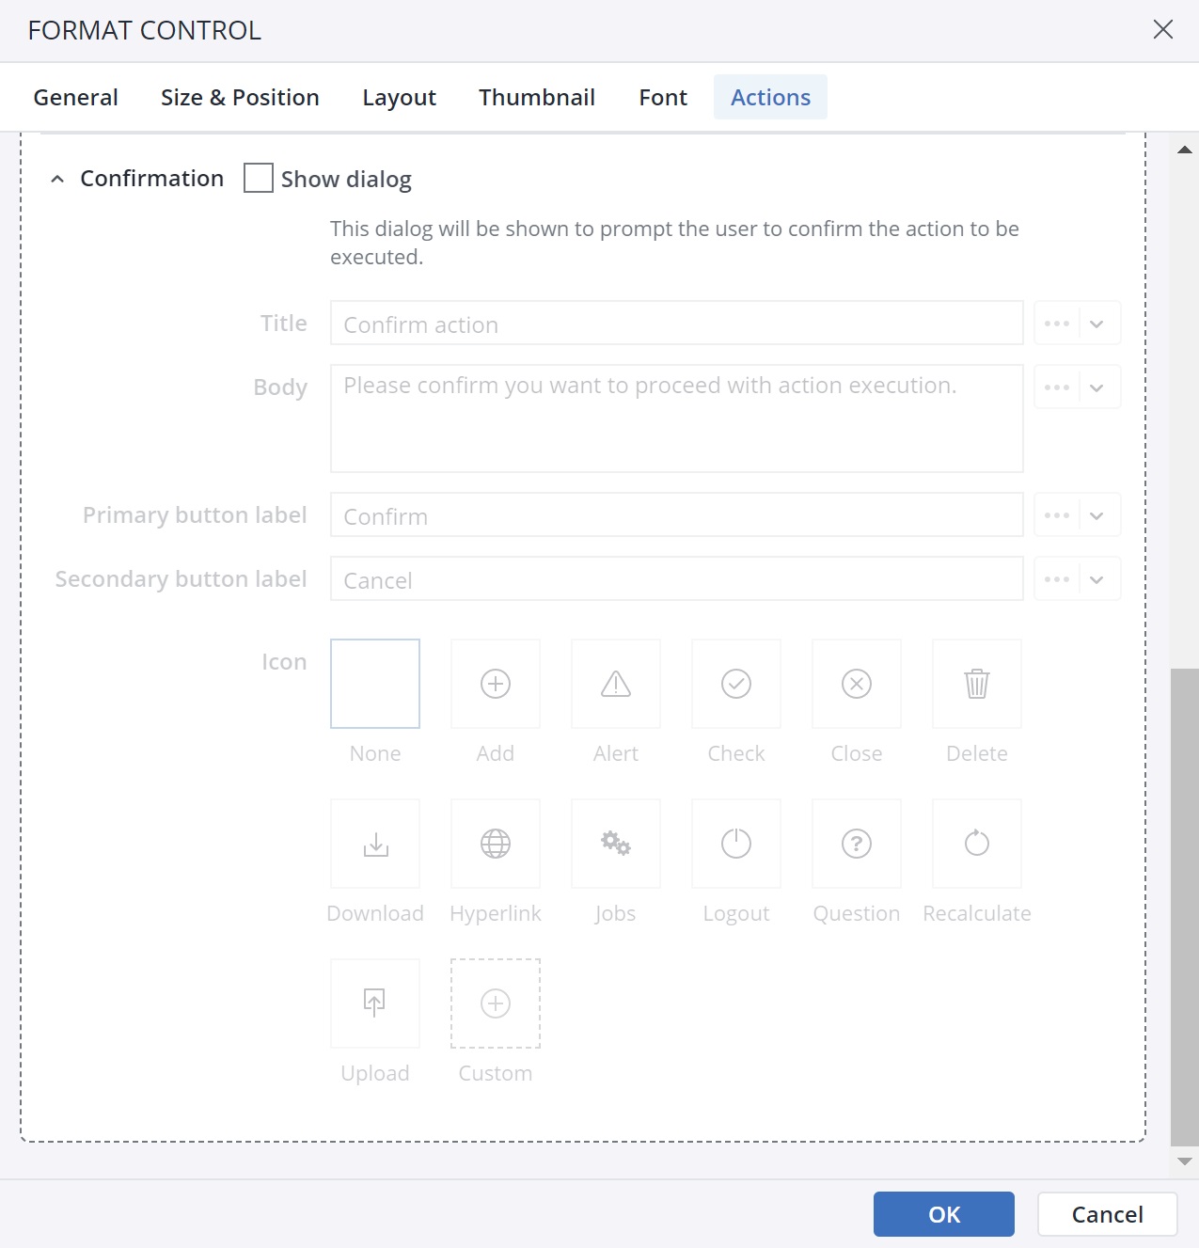Screen dimensions: 1199x1248
Task: Pick the Recalculate icon tile
Action: [x=977, y=844]
